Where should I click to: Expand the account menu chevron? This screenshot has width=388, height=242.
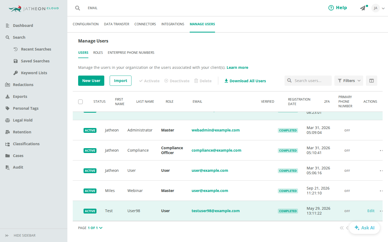click(x=383, y=8)
